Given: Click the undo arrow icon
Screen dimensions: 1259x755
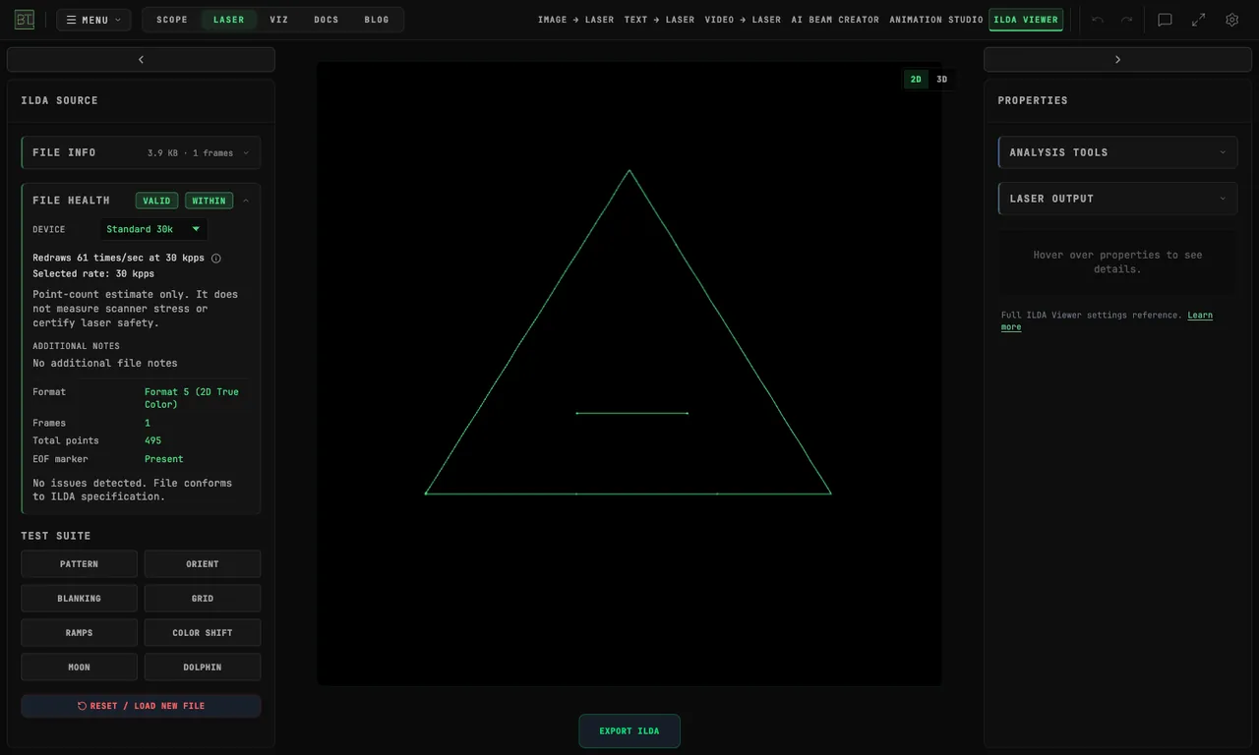Looking at the screenshot, I should click(1098, 20).
